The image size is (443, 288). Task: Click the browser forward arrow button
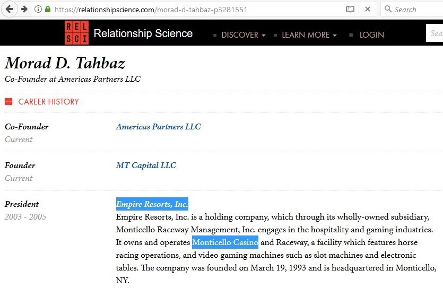click(x=24, y=9)
